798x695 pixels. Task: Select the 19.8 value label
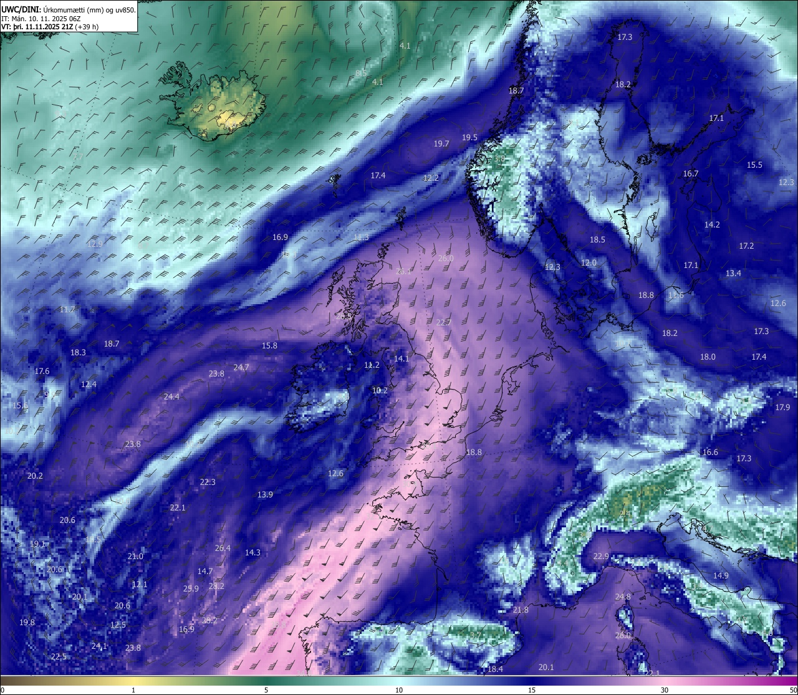click(27, 622)
